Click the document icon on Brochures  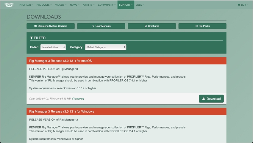146,26
